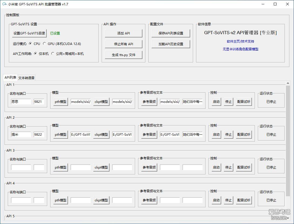Image resolution: width=294 pixels, height=224 pixels.
Task: Stop API 4 with 停止
Action: pos(228,200)
